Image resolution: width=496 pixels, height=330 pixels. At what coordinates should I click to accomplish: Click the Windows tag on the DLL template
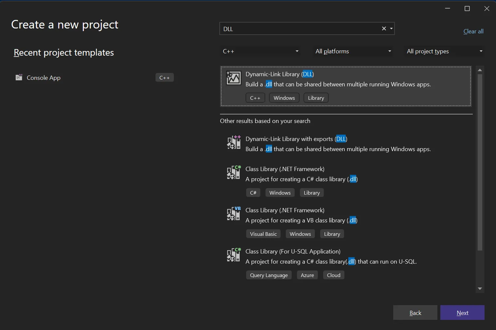(x=284, y=97)
